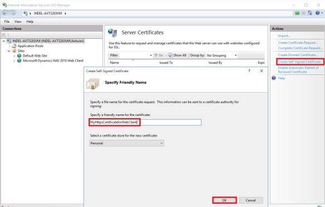
Task: Click Enable Automatic Rebind of Renewed Certificate
Action: pyautogui.click(x=298, y=70)
